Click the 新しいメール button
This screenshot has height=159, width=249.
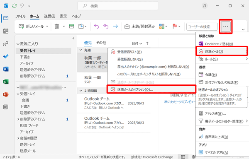click(31, 26)
